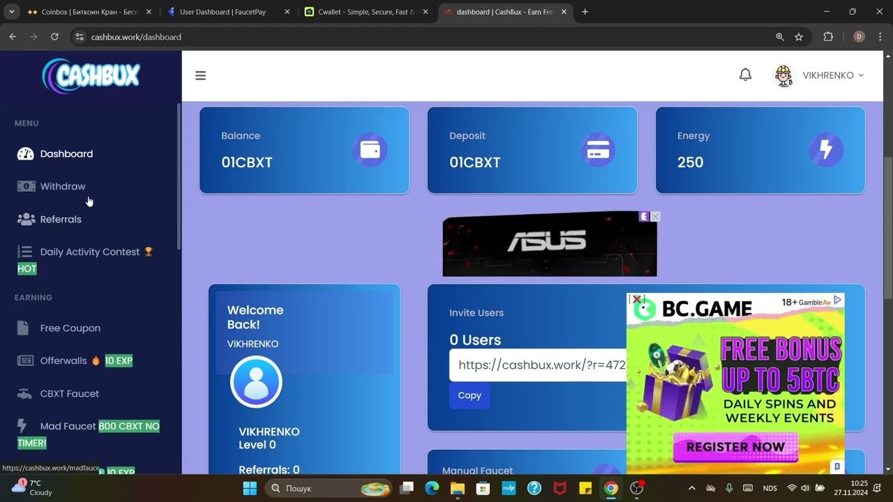Click the Balance wallet icon
Image resolution: width=893 pixels, height=502 pixels.
(x=370, y=150)
